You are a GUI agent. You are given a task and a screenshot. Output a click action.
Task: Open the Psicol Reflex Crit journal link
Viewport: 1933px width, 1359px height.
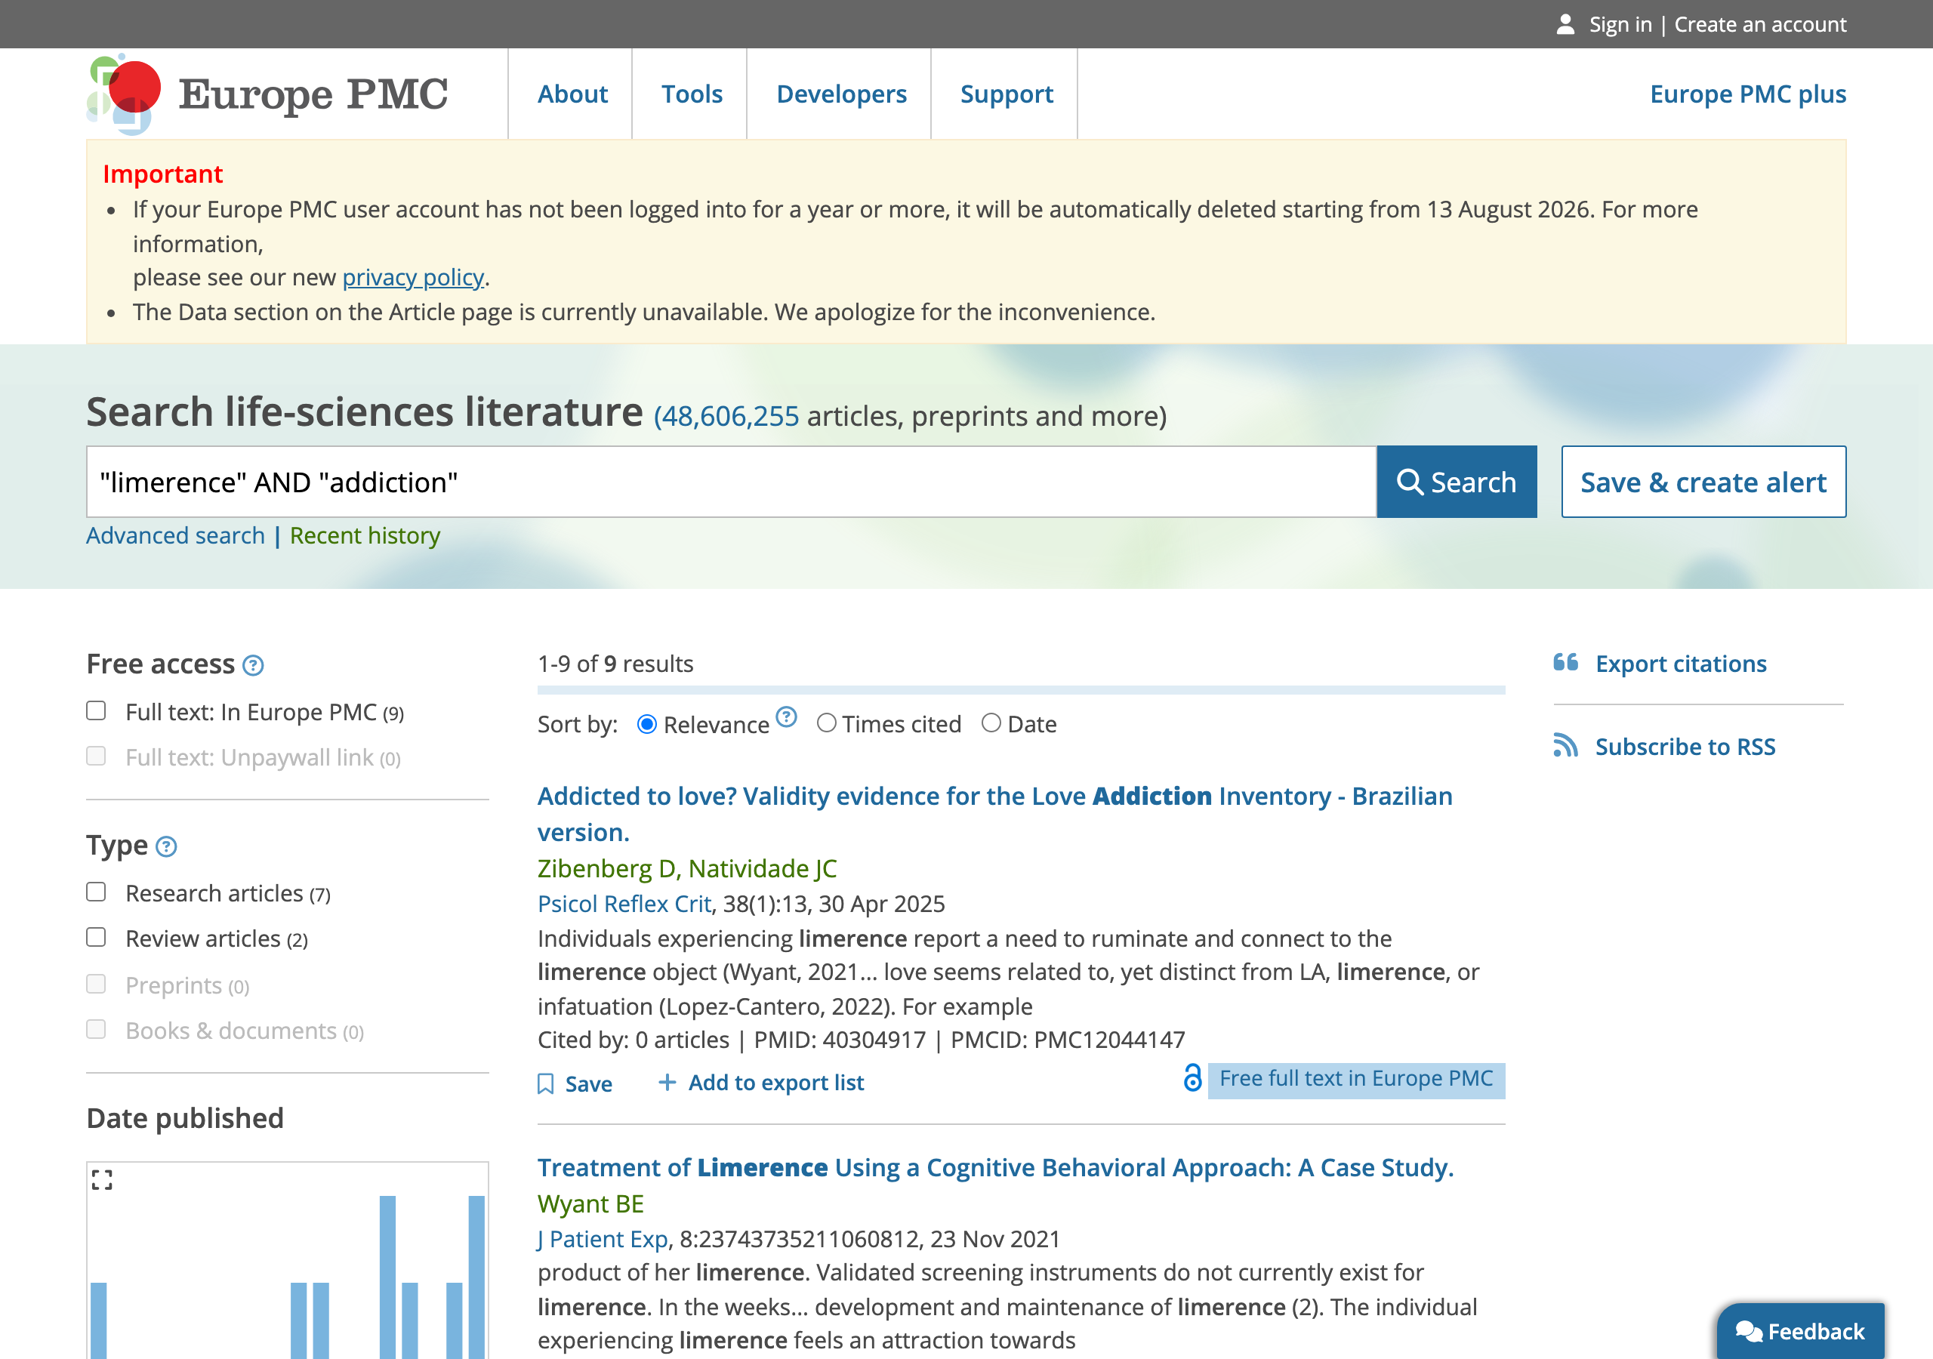click(x=624, y=904)
